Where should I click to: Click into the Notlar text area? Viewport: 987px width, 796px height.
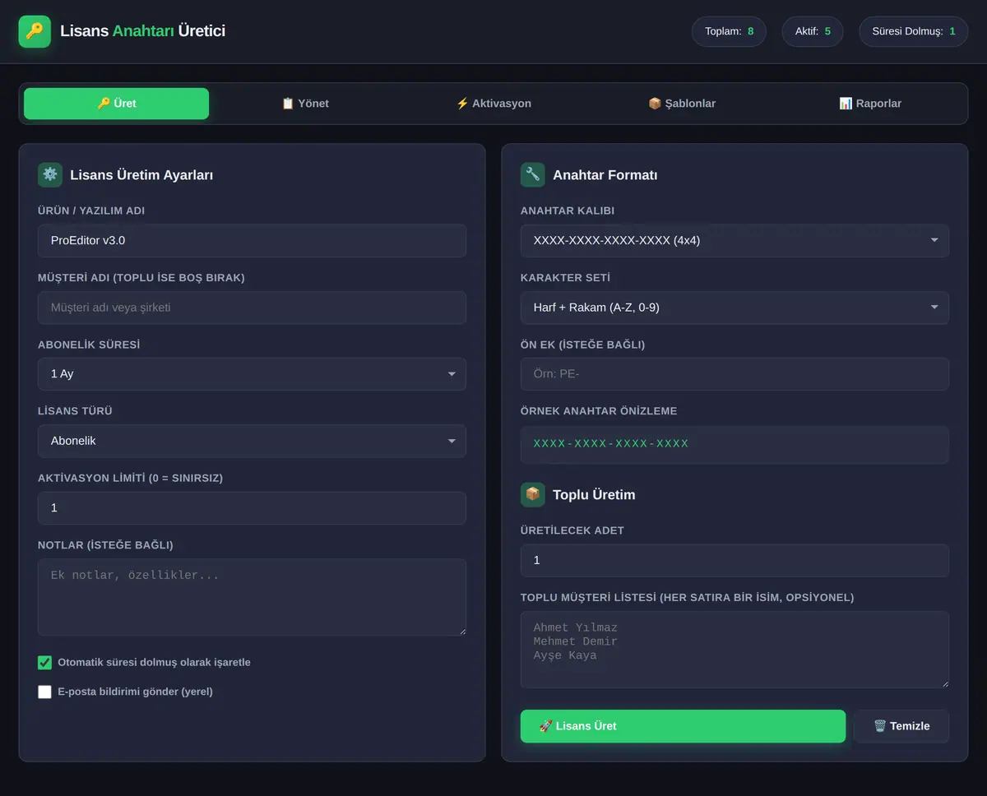(252, 597)
